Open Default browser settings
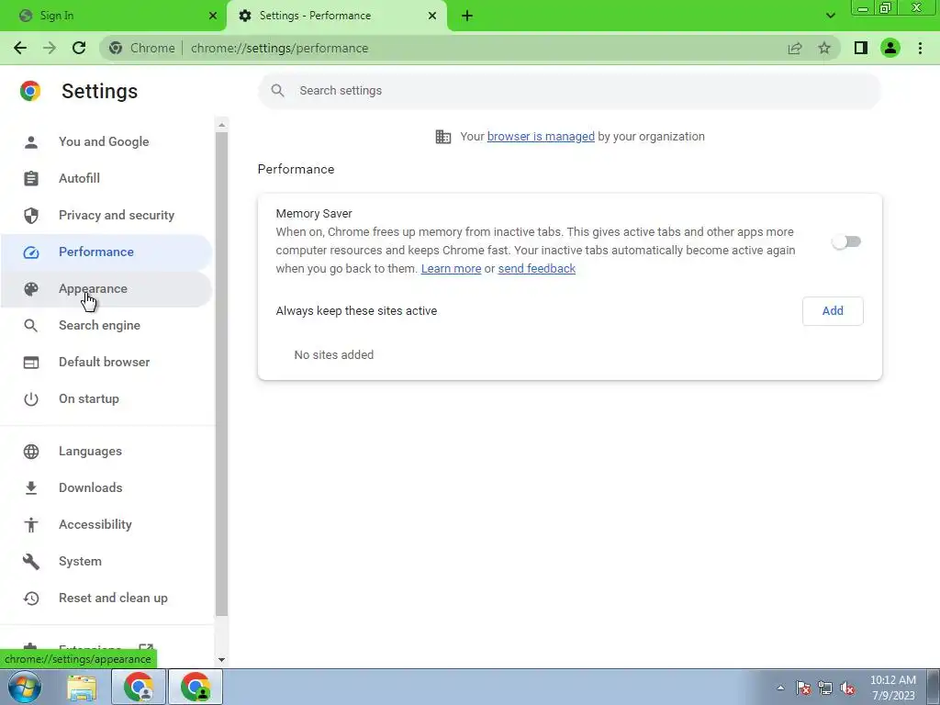The width and height of the screenshot is (940, 705). pyautogui.click(x=106, y=363)
